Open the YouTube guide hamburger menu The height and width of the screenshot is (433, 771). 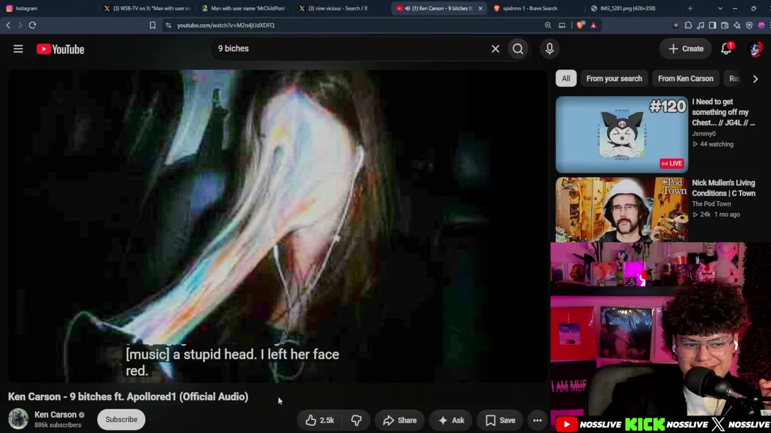(18, 49)
